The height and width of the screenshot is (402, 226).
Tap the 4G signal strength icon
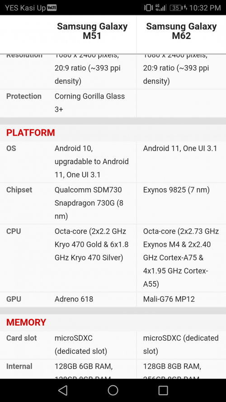point(160,8)
